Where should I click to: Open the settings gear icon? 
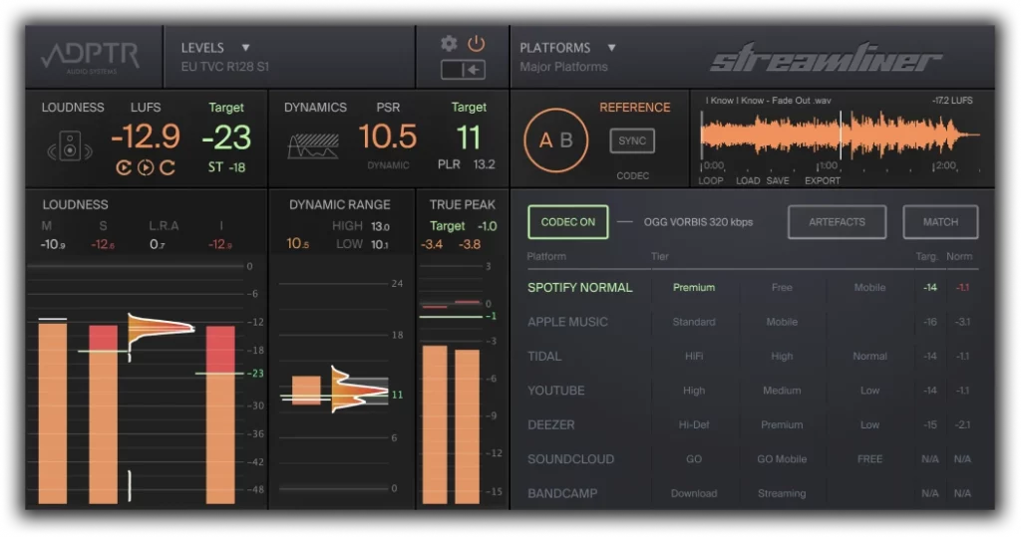click(449, 44)
